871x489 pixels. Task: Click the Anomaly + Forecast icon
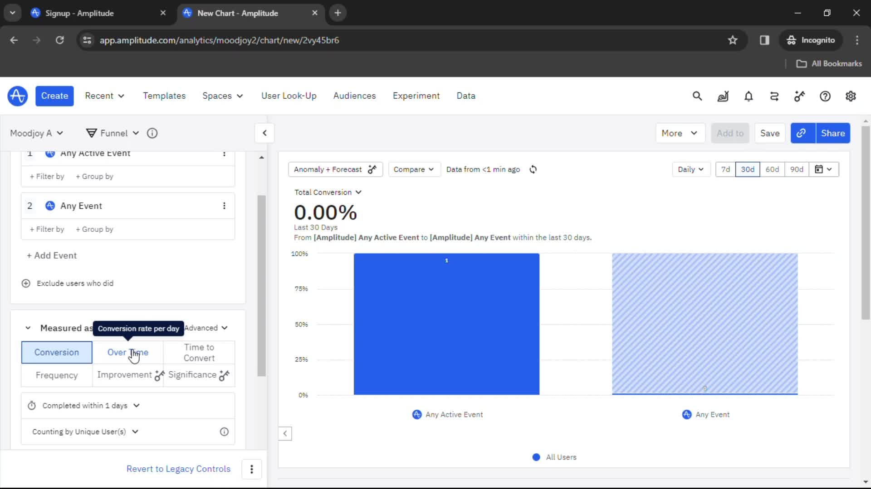372,169
